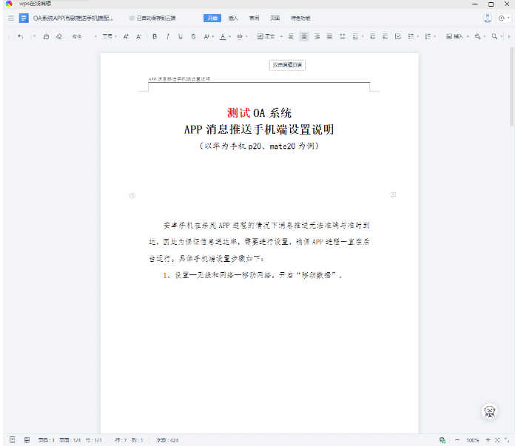Click the green sync status icon
This screenshot has width=518, height=446.
pyautogui.click(x=443, y=440)
